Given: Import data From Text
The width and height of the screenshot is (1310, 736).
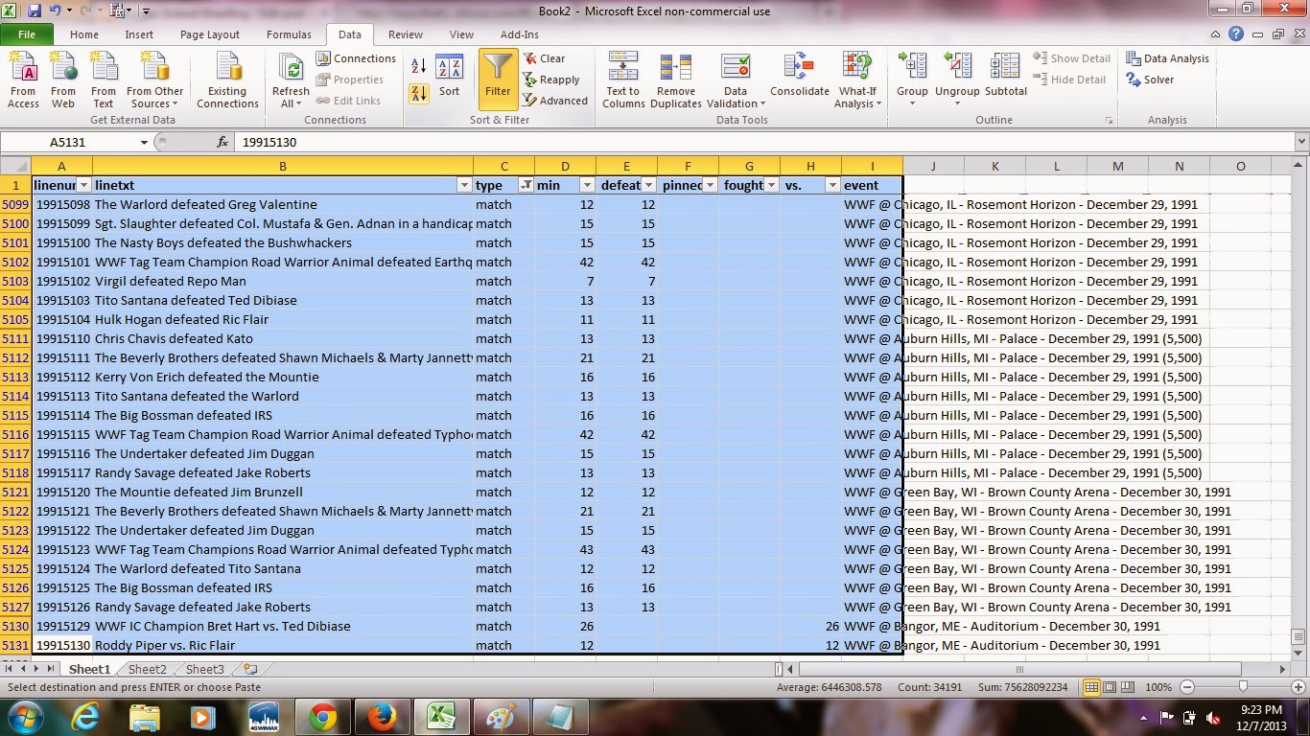Looking at the screenshot, I should tap(104, 80).
